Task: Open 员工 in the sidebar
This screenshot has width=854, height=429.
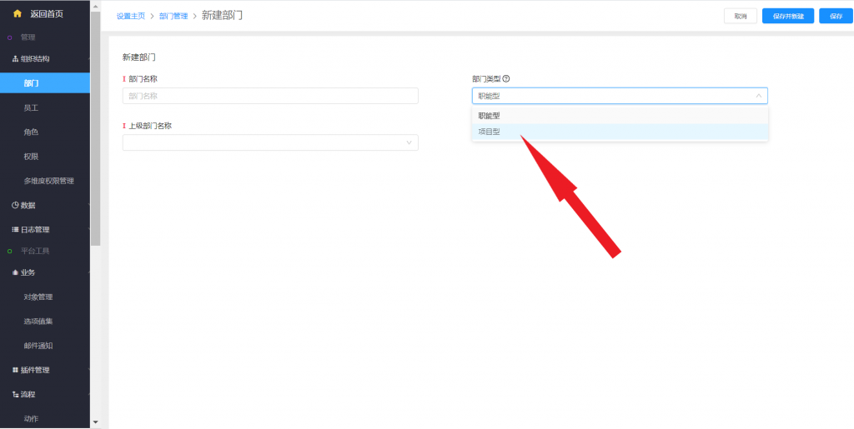Action: pos(31,108)
